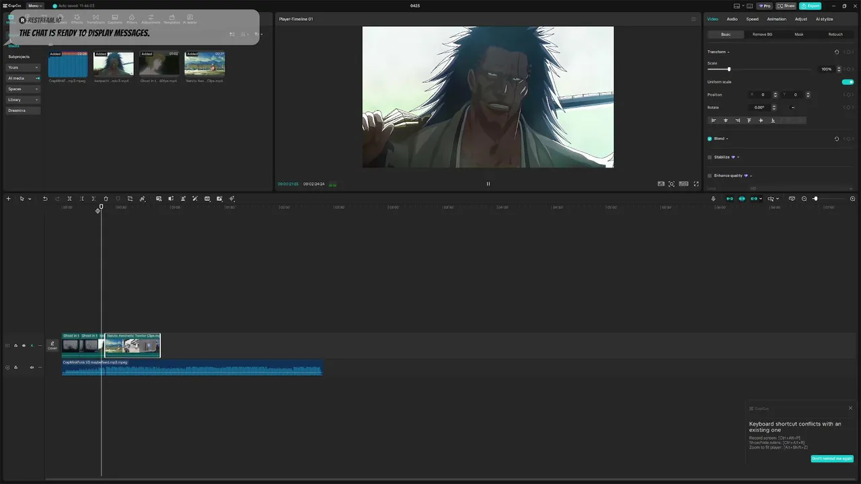The image size is (861, 484).
Task: Select the Mask sub-tab
Action: [x=798, y=34]
